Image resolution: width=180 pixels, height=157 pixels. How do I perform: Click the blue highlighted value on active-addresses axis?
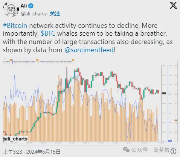tap(170, 141)
